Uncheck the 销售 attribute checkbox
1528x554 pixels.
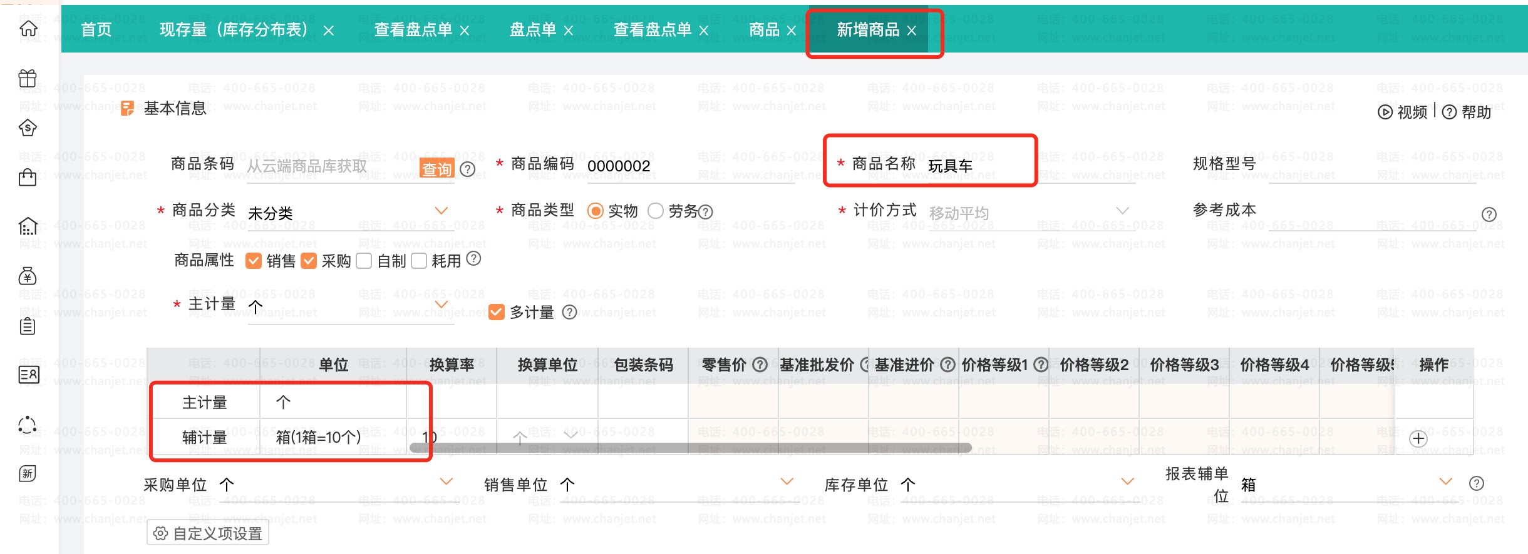click(x=254, y=260)
